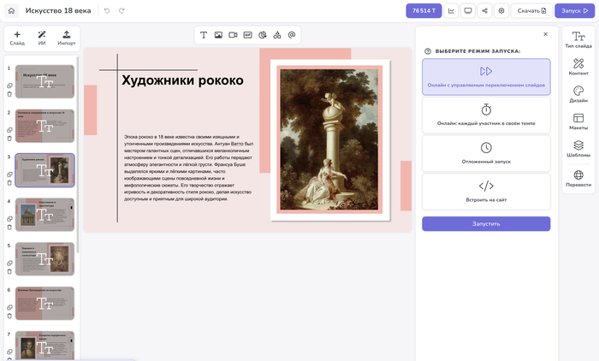Screen dimensions: 599x361
Task: Open the Шаблоны tab
Action: click(578, 149)
